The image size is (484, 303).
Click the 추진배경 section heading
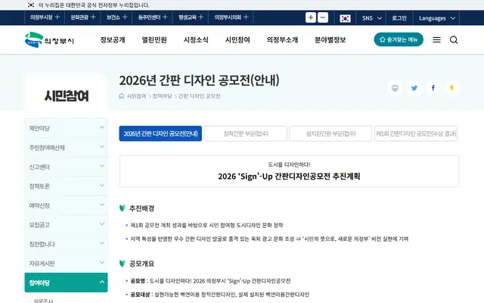141,208
